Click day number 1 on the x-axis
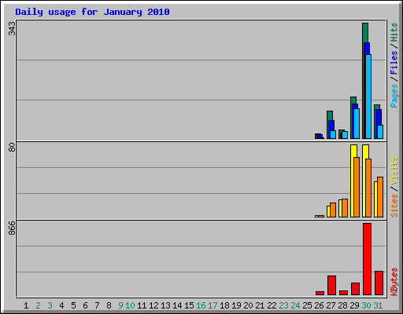Image resolution: width=403 pixels, height=314 pixels. tap(26, 305)
